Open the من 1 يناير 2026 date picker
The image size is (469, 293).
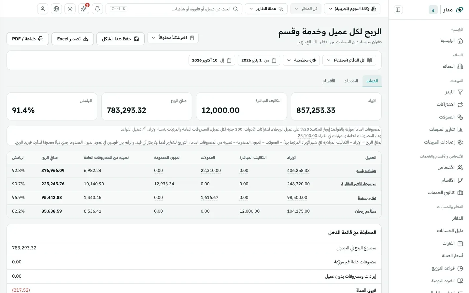(x=259, y=60)
